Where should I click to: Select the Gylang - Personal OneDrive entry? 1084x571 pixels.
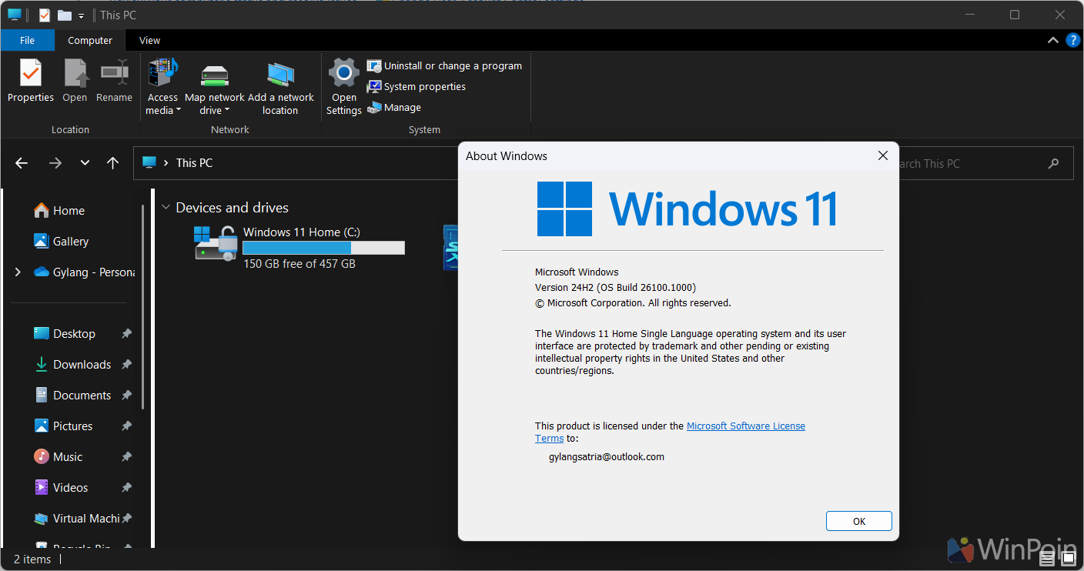click(83, 272)
